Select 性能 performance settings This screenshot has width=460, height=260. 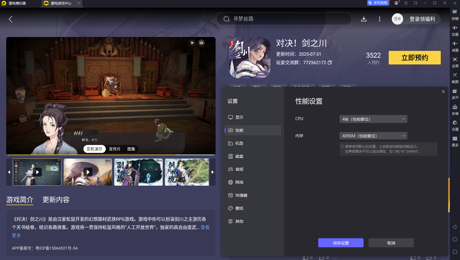[x=253, y=130]
